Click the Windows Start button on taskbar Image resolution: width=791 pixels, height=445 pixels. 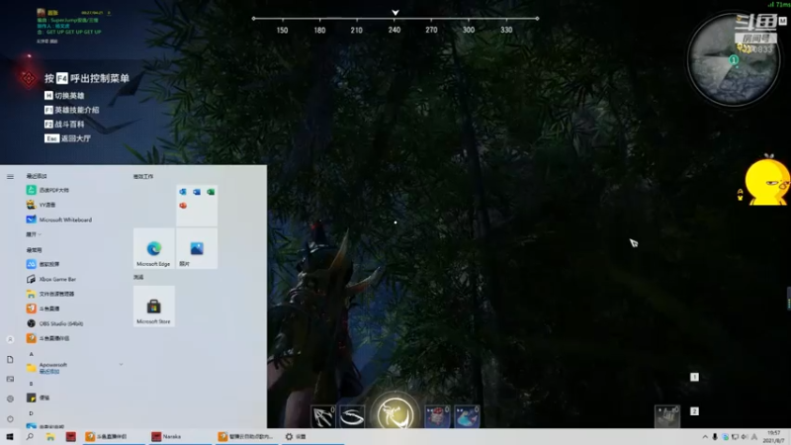click(10, 436)
